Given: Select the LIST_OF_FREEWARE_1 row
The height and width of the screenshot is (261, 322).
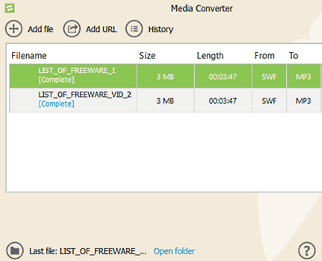Looking at the screenshot, I should [x=165, y=77].
